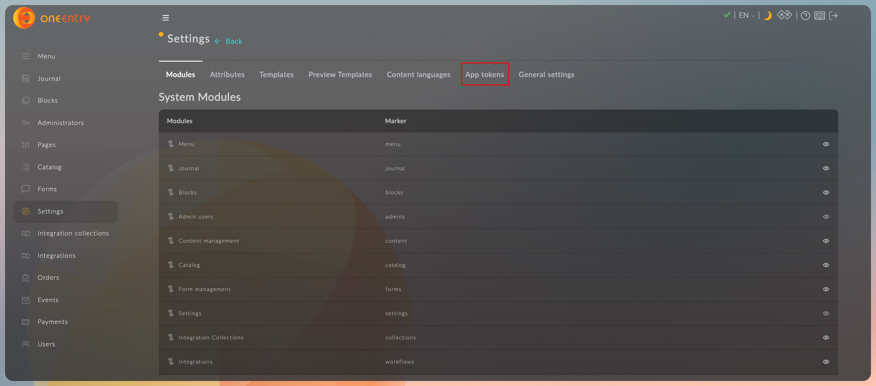
Task: Click the 'admins' marker cell
Action: click(395, 217)
